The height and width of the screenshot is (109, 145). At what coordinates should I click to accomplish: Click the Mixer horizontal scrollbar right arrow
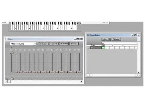coord(82,82)
